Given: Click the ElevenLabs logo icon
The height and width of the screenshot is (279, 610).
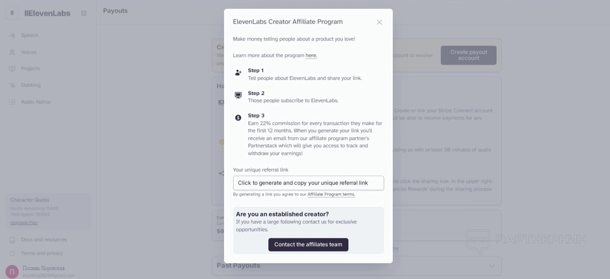Looking at the screenshot, I should coord(12,13).
